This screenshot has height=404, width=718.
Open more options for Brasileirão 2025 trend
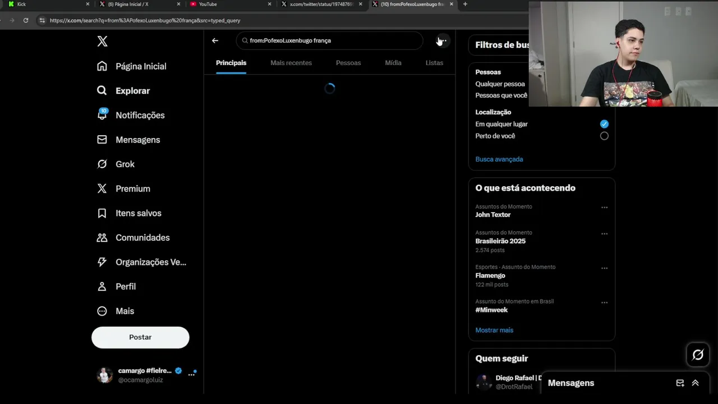[604, 233]
